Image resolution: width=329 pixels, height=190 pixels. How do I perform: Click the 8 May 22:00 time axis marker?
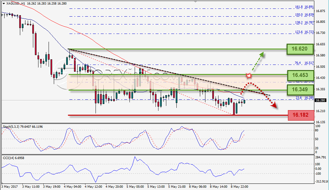pyautogui.click(x=239, y=187)
